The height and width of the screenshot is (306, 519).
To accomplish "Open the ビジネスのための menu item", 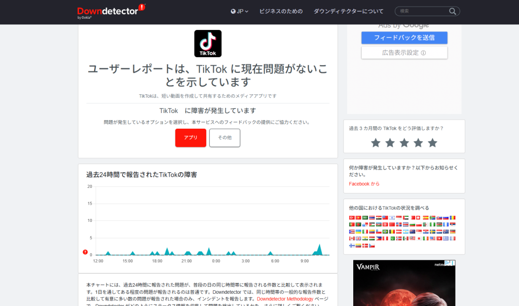I will coord(281,11).
